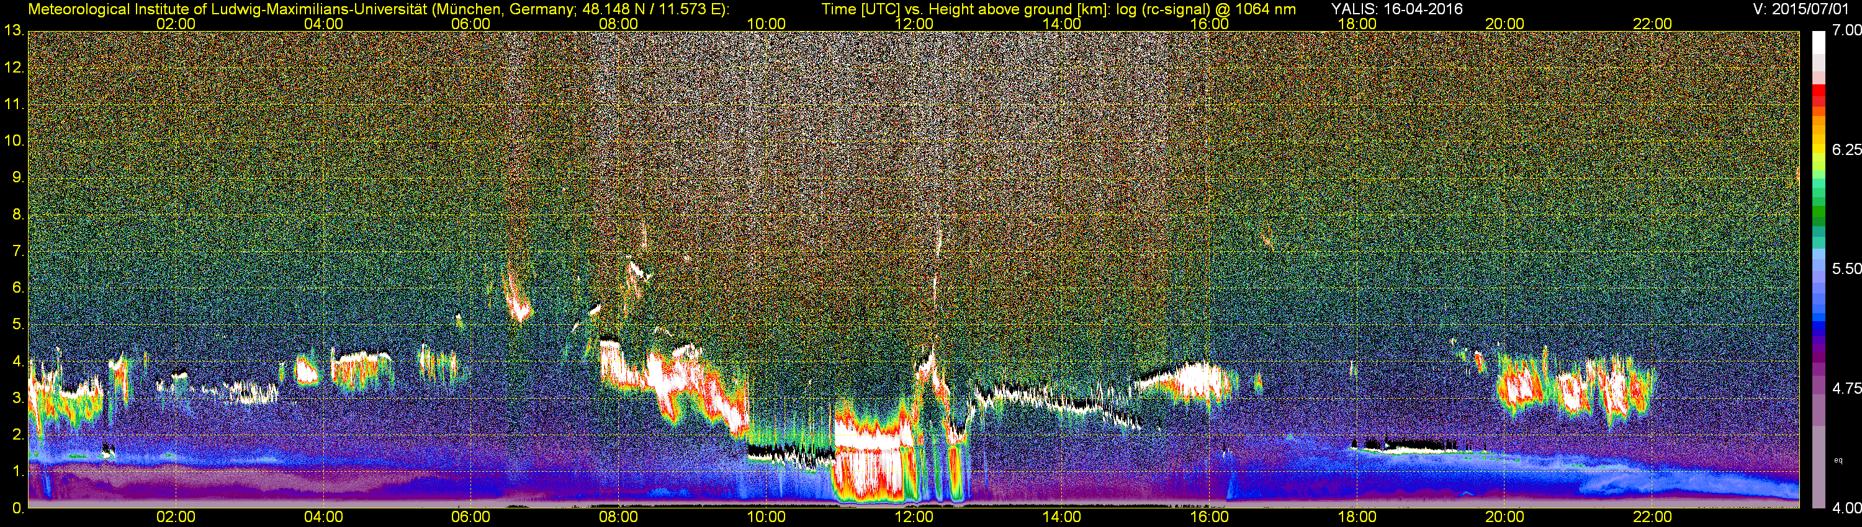Click the 7.00 color scale value

point(1847,30)
